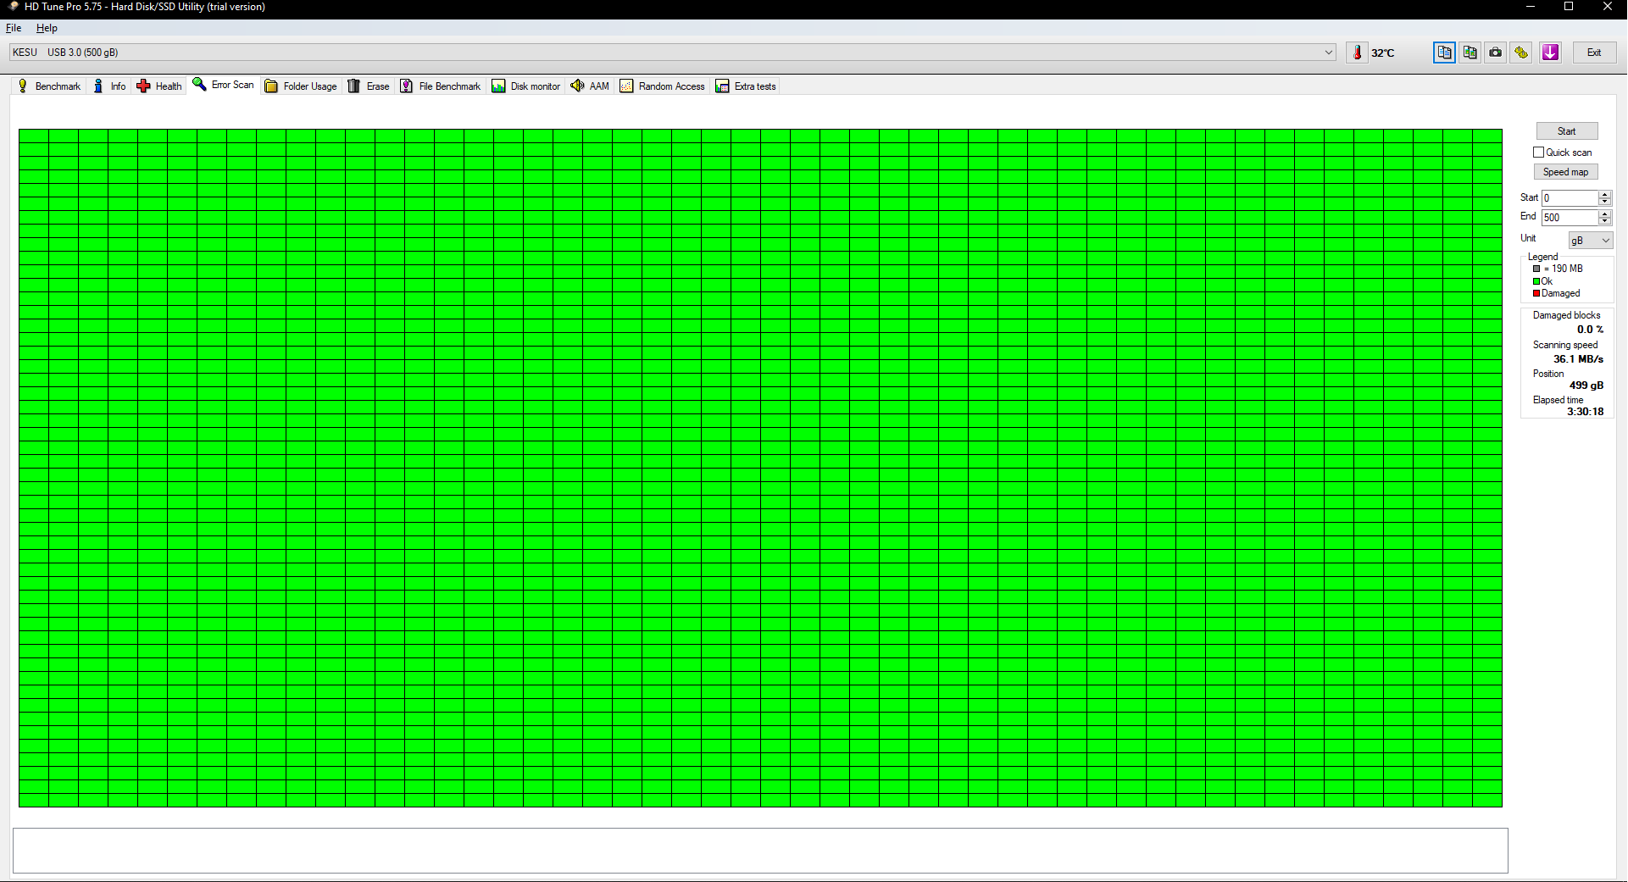
Task: Open the Health tab with red cross
Action: [x=159, y=86]
